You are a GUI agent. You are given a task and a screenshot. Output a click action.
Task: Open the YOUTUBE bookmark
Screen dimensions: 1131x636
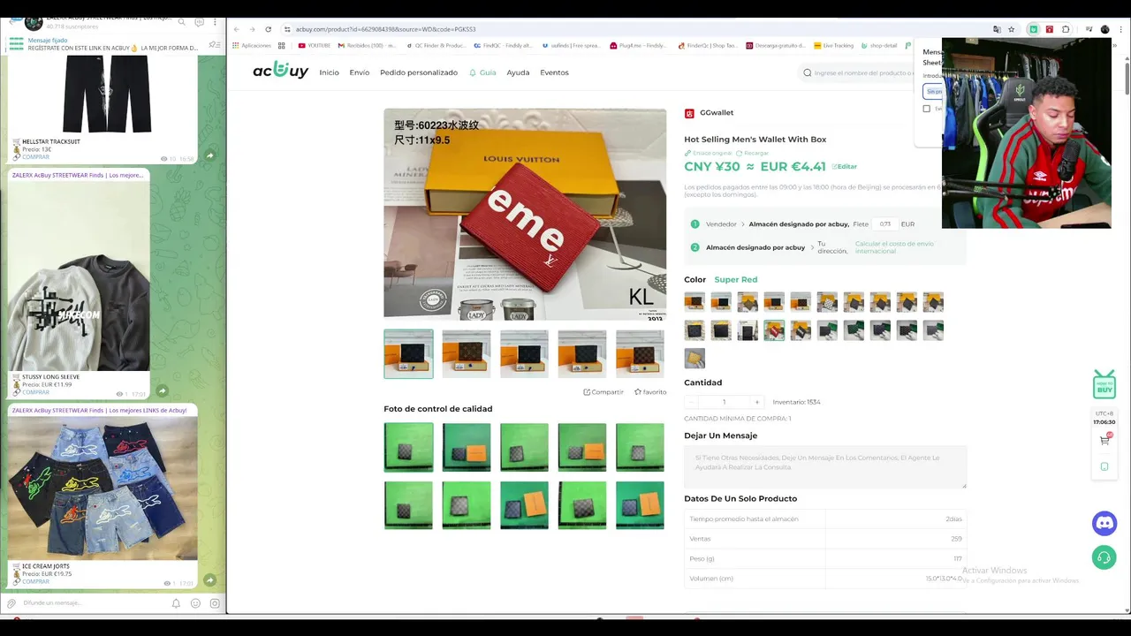pos(315,45)
